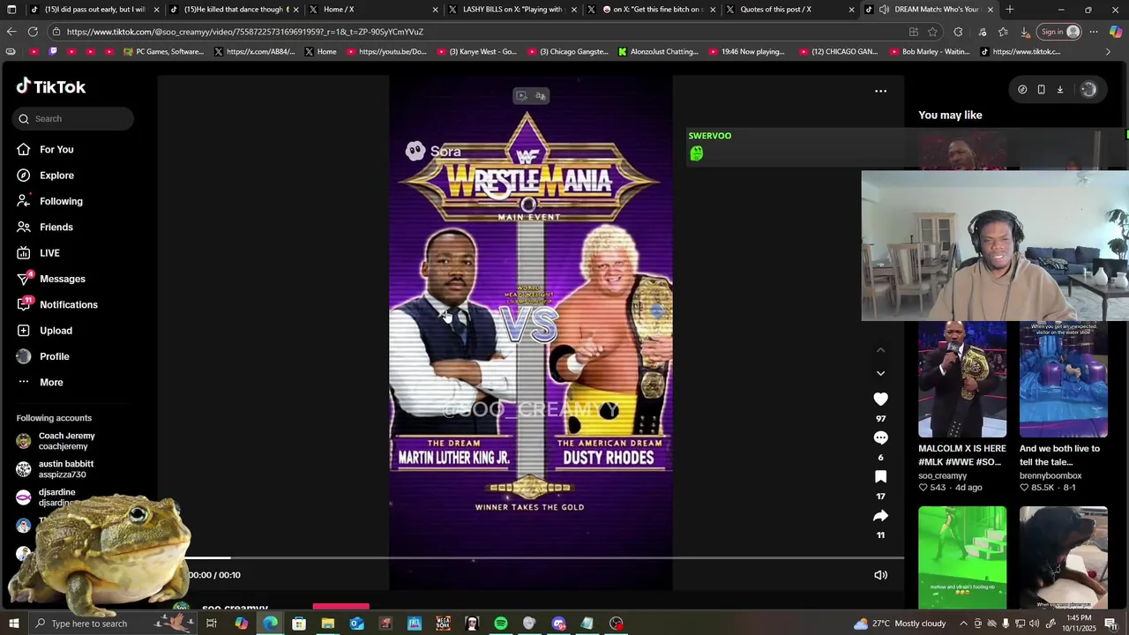Open a new browser tab with plus
The width and height of the screenshot is (1129, 635).
[1010, 10]
